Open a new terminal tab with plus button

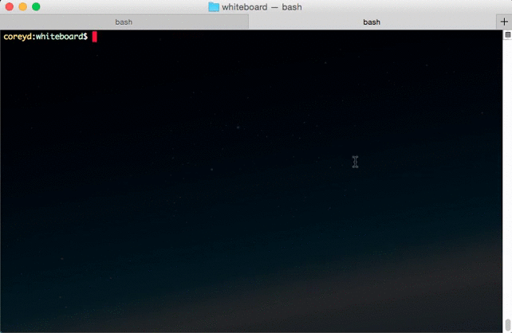click(504, 22)
